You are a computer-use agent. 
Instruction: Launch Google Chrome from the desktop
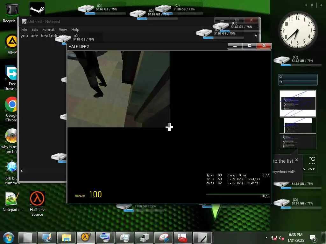(x=11, y=109)
